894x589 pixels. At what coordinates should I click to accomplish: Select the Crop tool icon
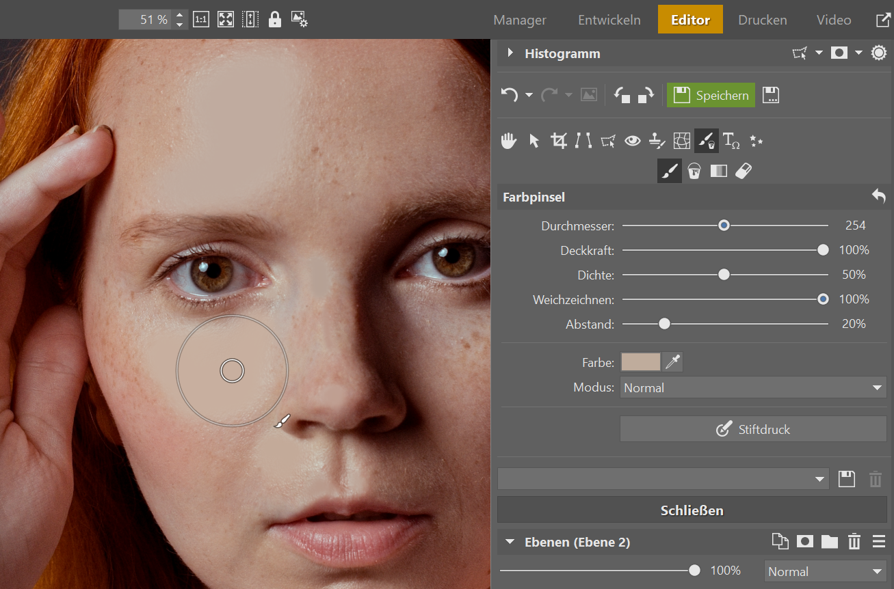tap(559, 141)
